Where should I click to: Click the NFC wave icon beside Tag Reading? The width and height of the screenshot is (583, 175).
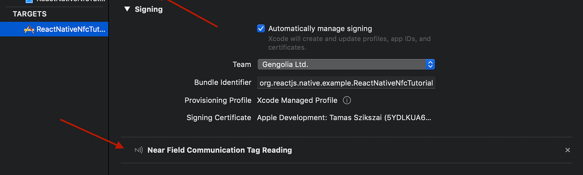[138, 150]
